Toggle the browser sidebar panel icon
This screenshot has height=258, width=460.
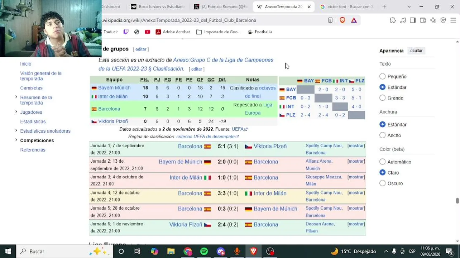[413, 20]
